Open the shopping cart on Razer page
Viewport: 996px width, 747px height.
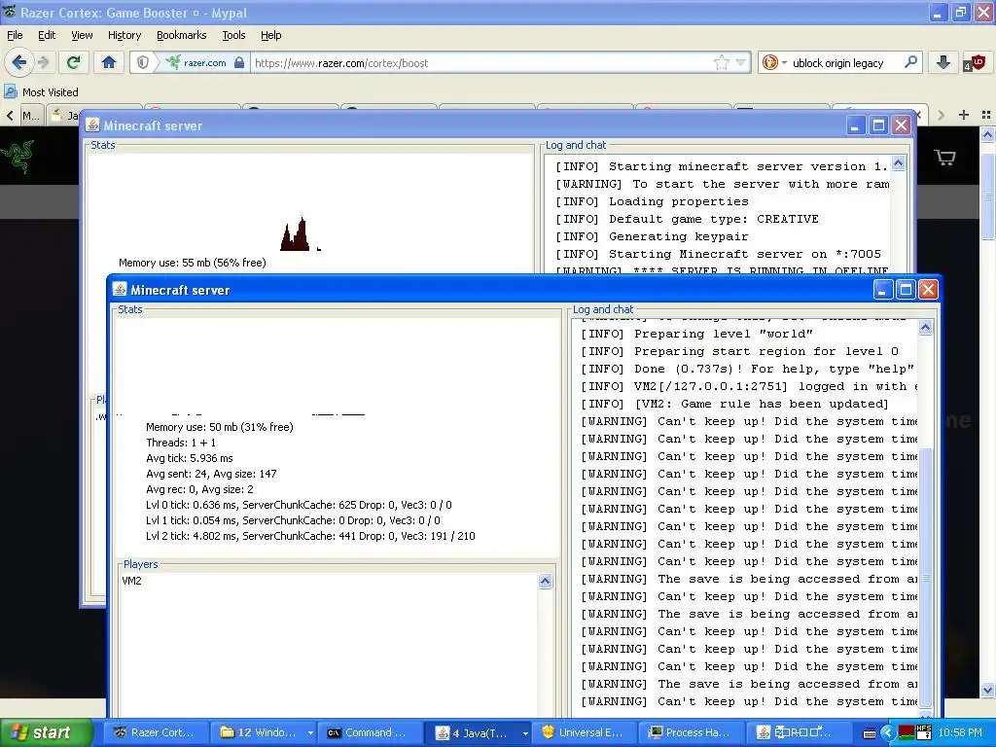[944, 157]
